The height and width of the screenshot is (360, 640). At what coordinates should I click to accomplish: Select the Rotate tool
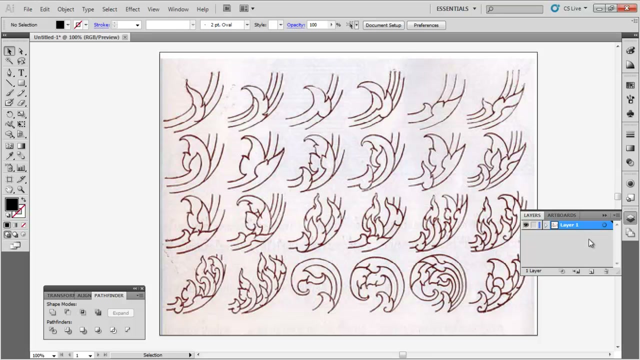tap(9, 114)
